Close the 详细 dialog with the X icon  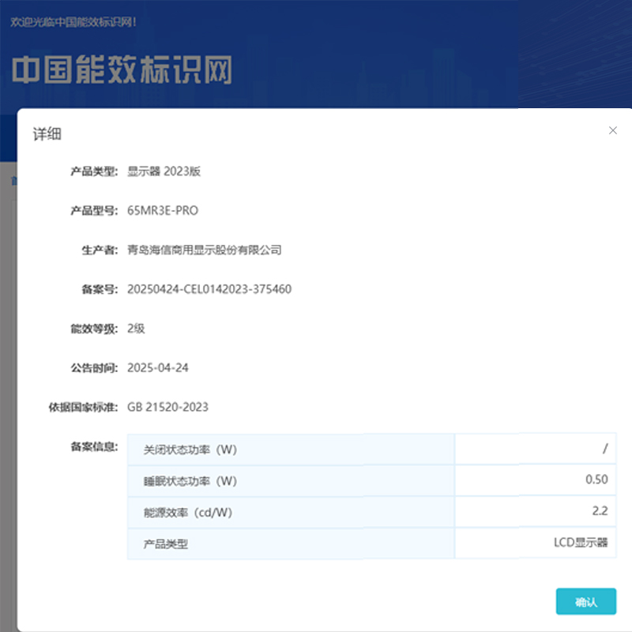[x=613, y=130]
